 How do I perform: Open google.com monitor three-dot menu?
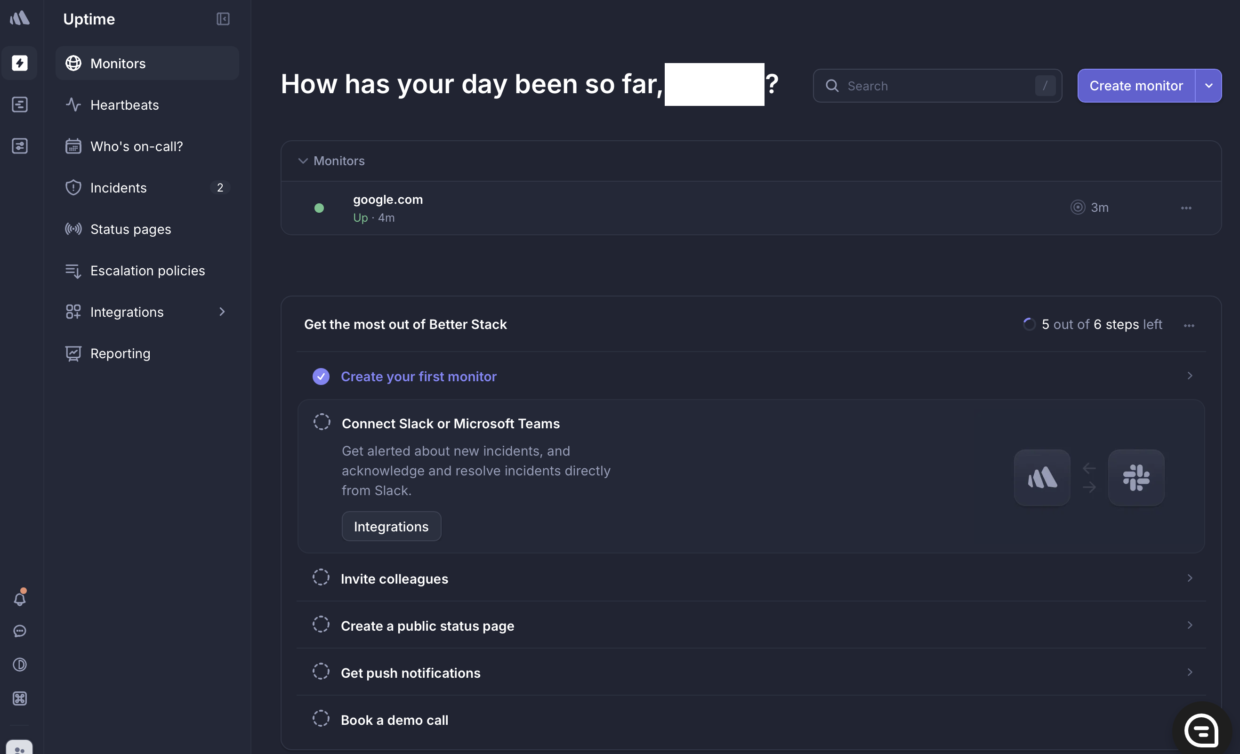click(1186, 208)
